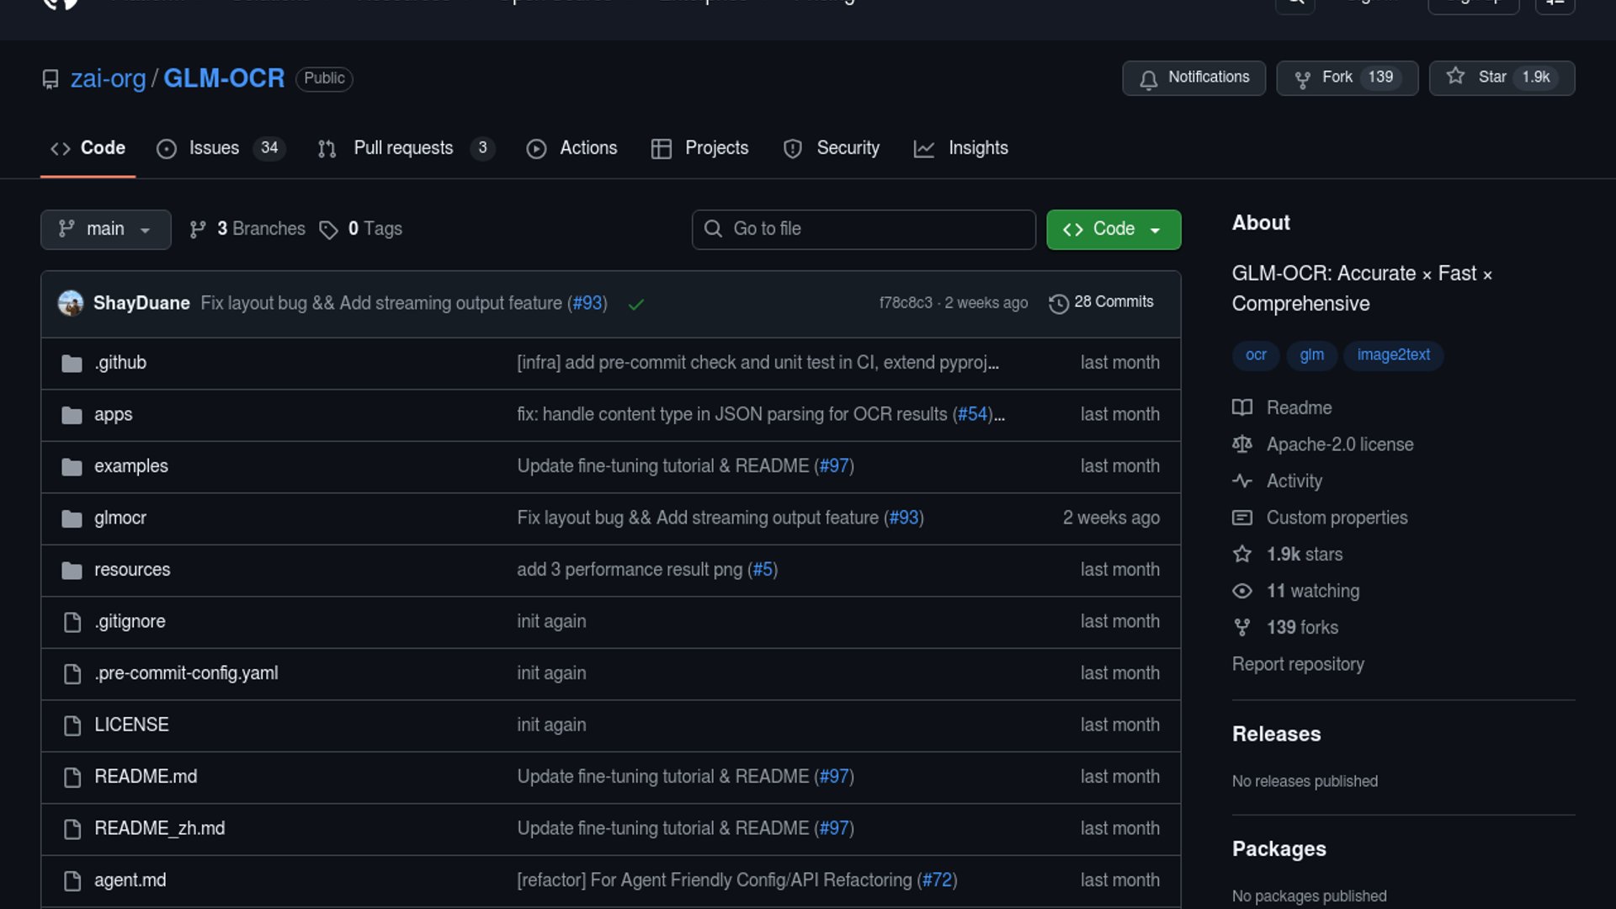Open ShayDuane's avatar profile picture
Viewport: 1616px width, 909px height.
pos(71,303)
